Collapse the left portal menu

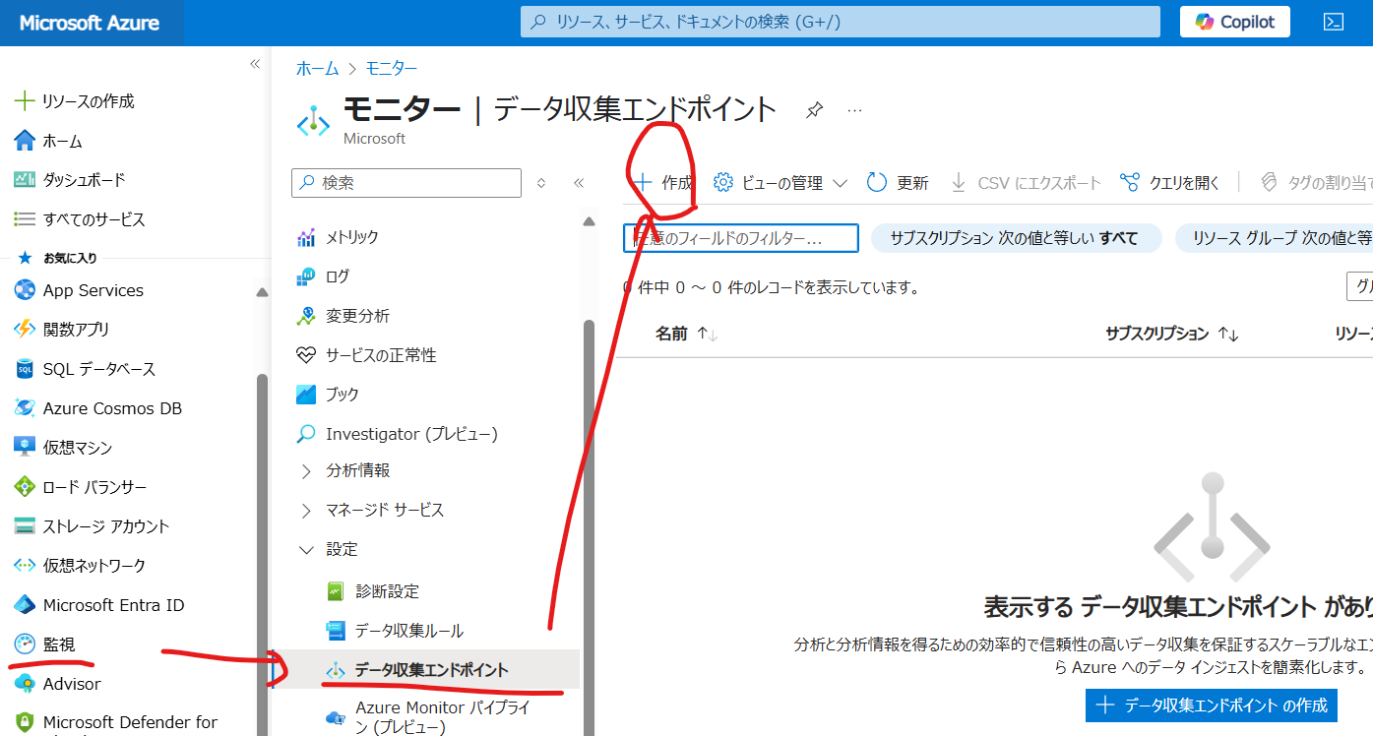point(255,64)
